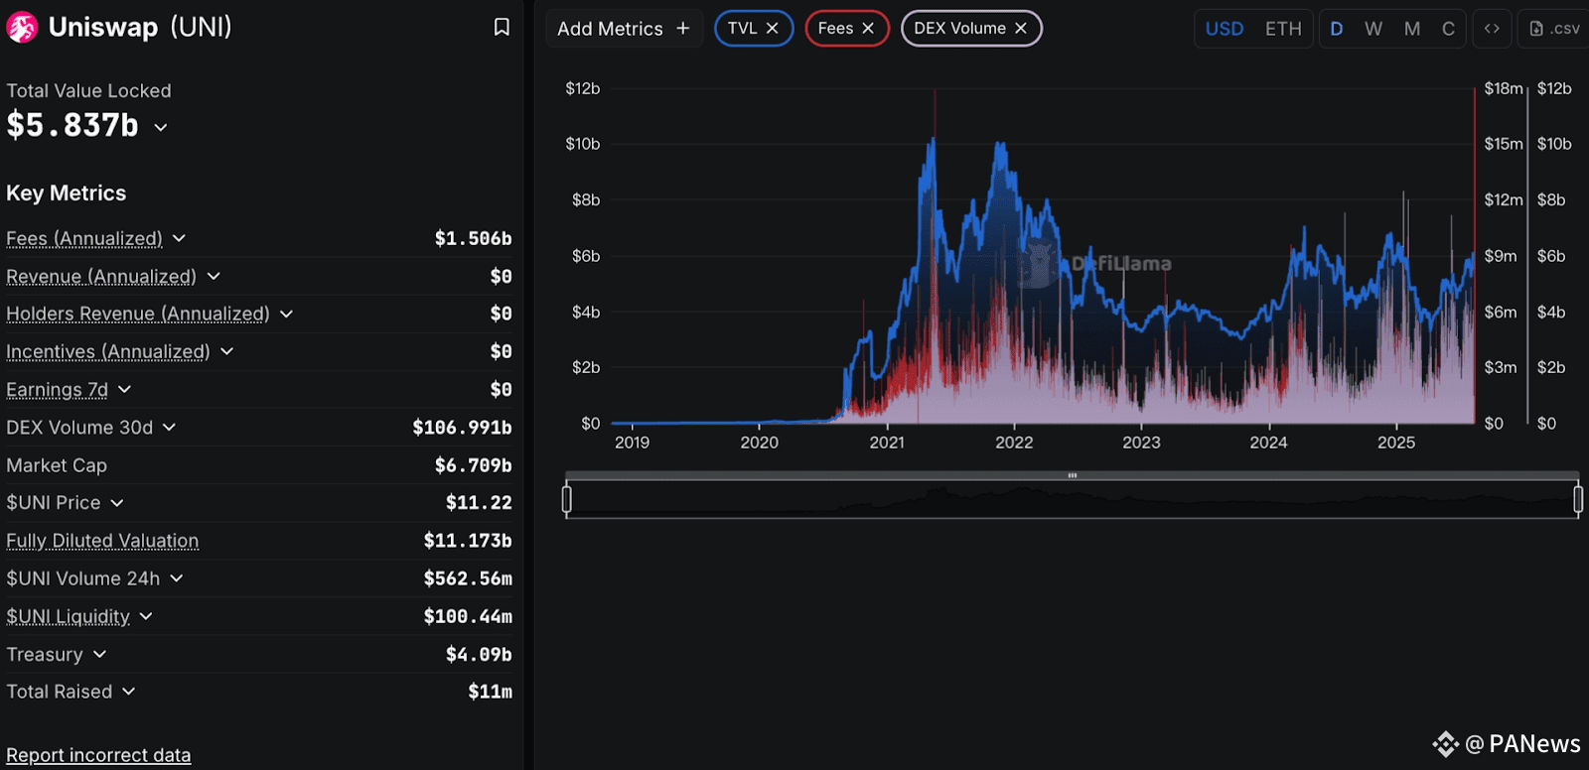This screenshot has height=770, width=1589.
Task: Click the left handle of the chart range slider
Action: 567,498
